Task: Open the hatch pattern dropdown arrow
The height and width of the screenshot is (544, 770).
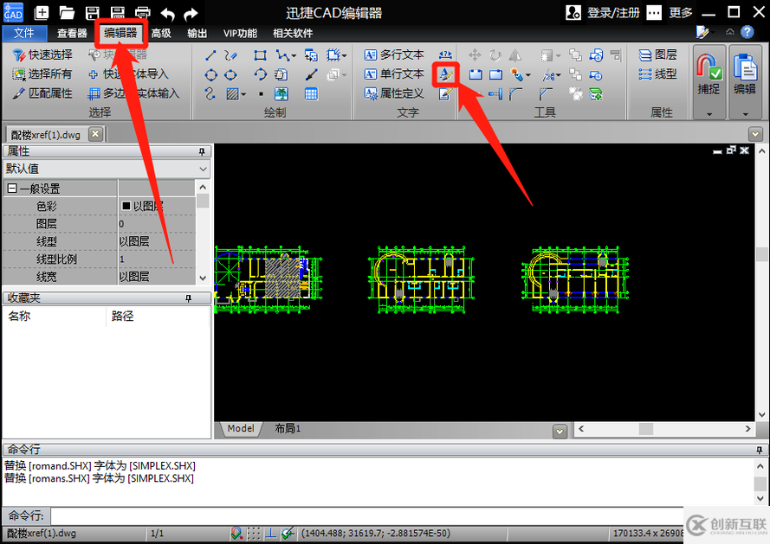Action: tap(243, 94)
